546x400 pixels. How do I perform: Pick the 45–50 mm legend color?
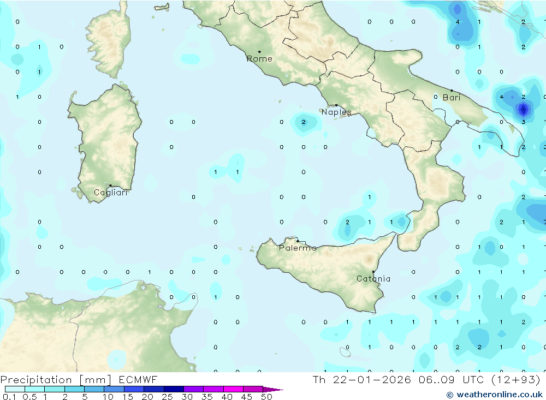coord(253,389)
